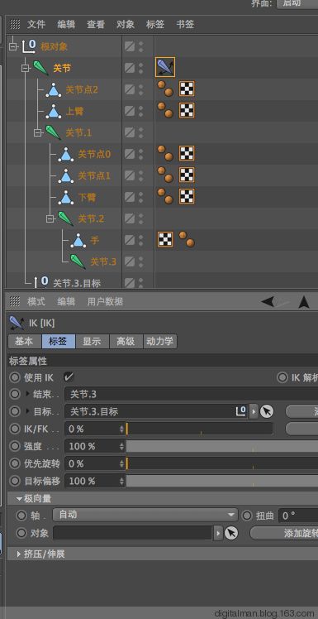
Task: Open the 模式 menu in attribute manager
Action: coord(36,301)
